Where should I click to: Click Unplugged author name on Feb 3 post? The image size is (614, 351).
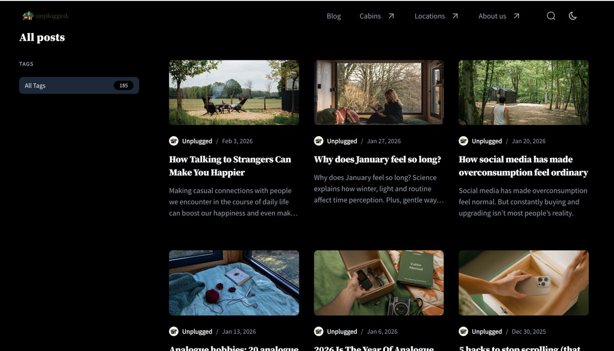click(x=197, y=141)
